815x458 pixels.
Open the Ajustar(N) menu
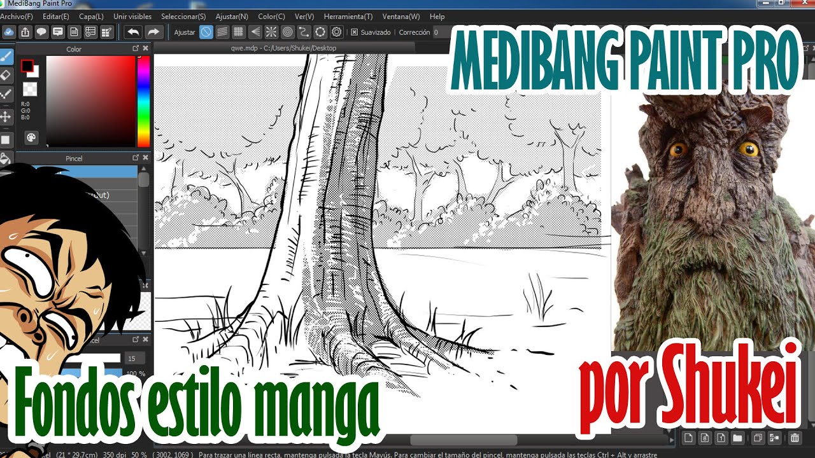pyautogui.click(x=232, y=17)
